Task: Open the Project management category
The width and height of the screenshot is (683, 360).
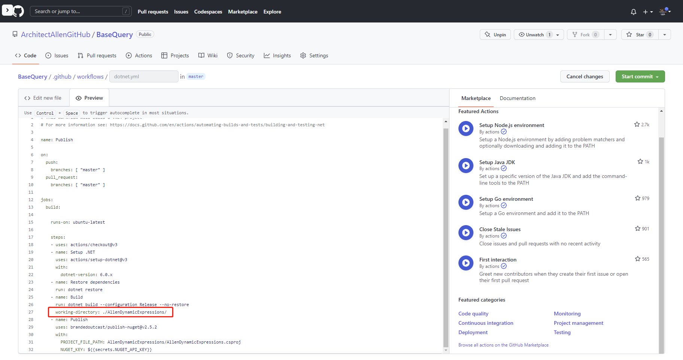Action: pos(579,323)
